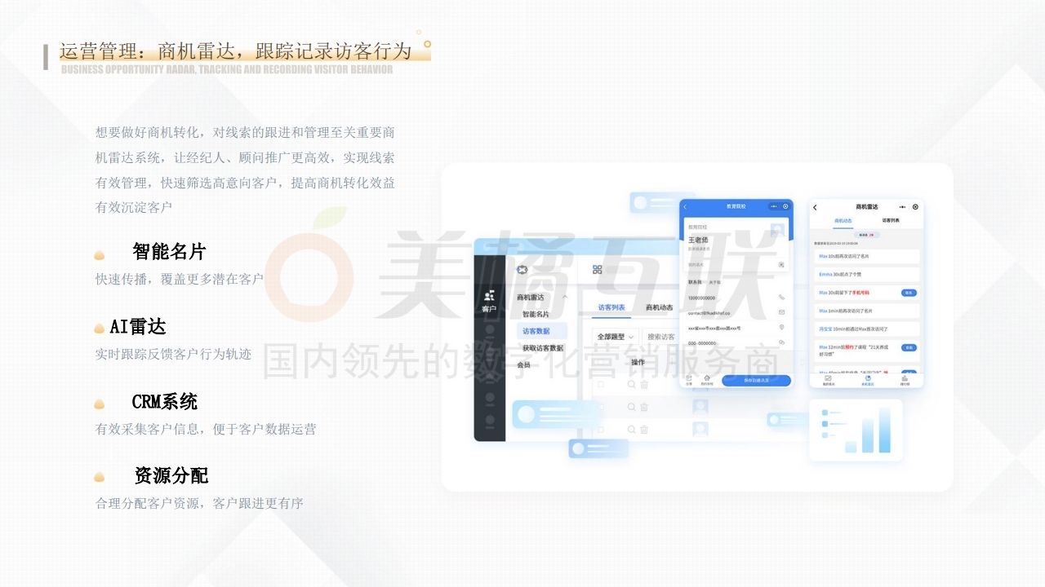
Task: Tick the checkbox in third visitor row
Action: pos(600,430)
